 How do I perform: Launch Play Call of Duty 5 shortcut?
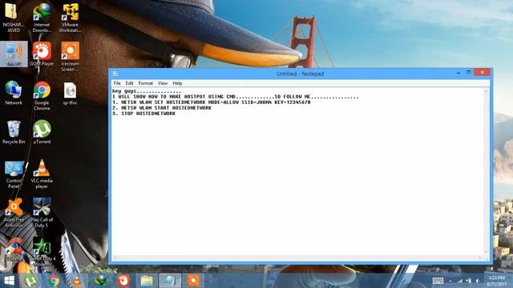(x=42, y=213)
